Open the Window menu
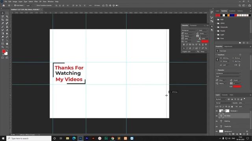Image resolution: width=252 pixels, height=141 pixels. coord(50,2)
